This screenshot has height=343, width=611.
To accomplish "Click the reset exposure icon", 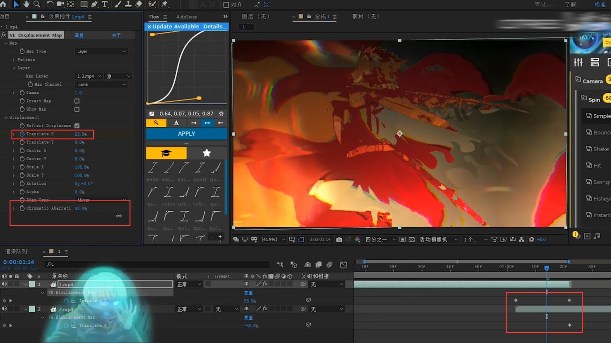I will pyautogui.click(x=531, y=239).
